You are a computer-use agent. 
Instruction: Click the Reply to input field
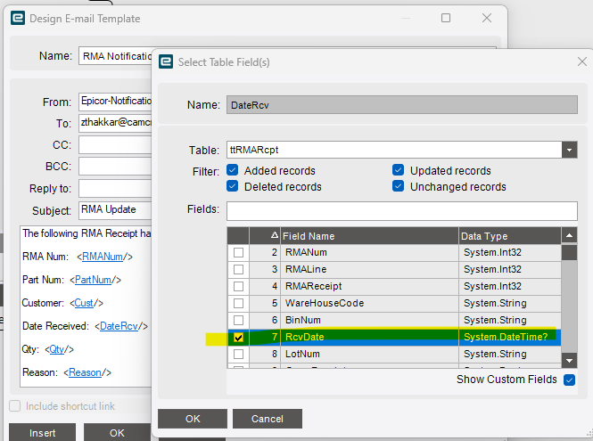click(x=115, y=188)
